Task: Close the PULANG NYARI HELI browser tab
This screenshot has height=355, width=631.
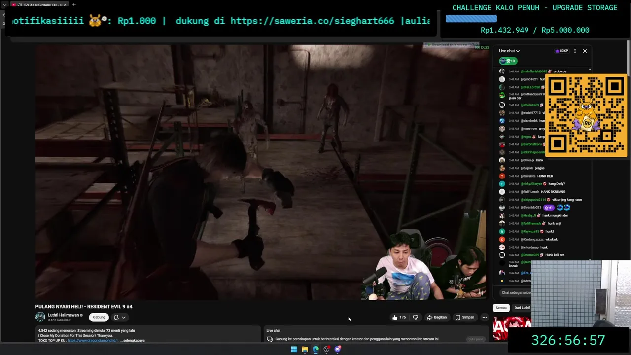Action: pos(65,4)
